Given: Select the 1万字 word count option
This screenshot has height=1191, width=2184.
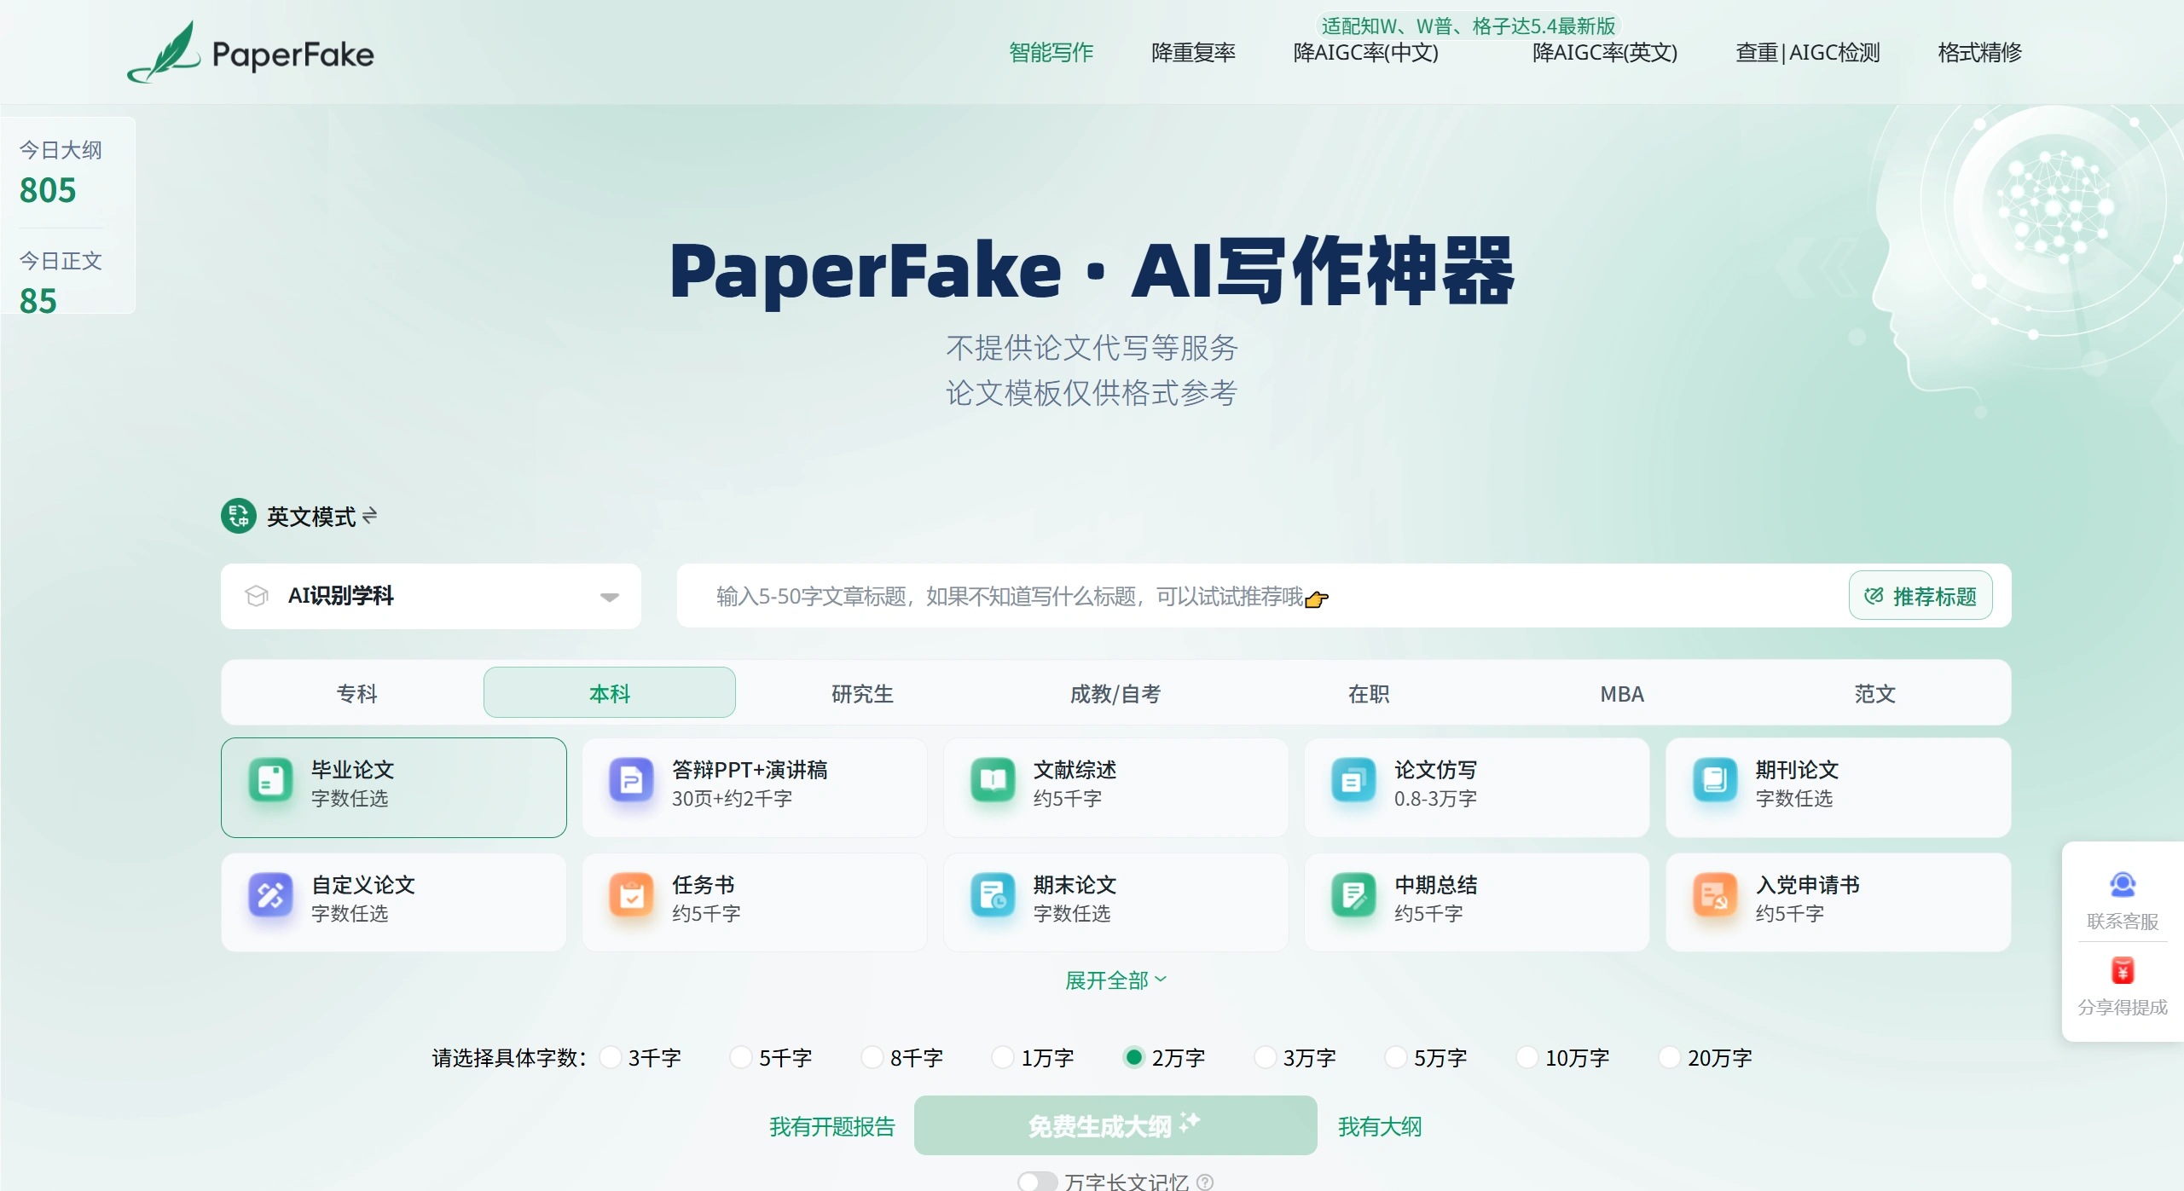Looking at the screenshot, I should 1003,1057.
